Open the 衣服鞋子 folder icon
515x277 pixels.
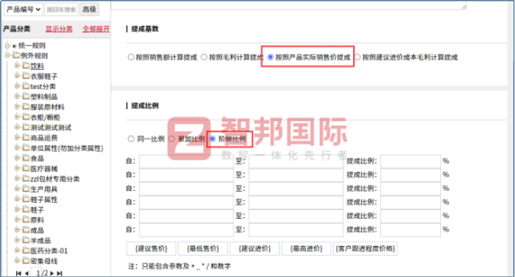point(26,76)
